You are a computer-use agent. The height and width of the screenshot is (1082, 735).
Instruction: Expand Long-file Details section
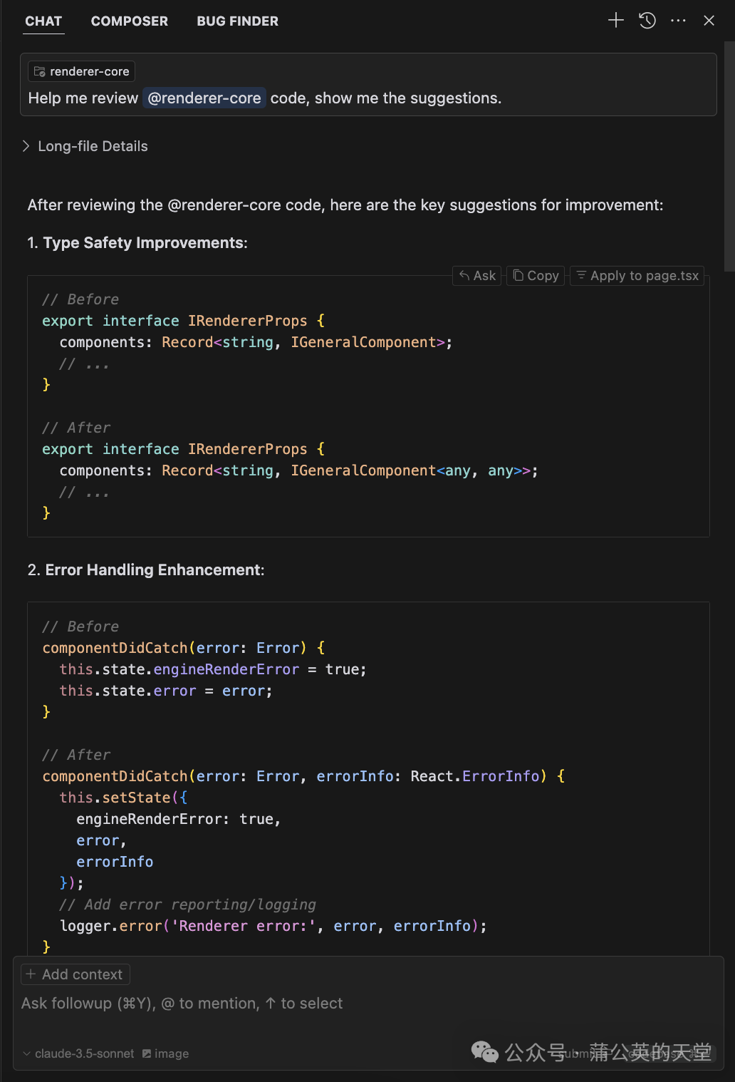(85, 146)
